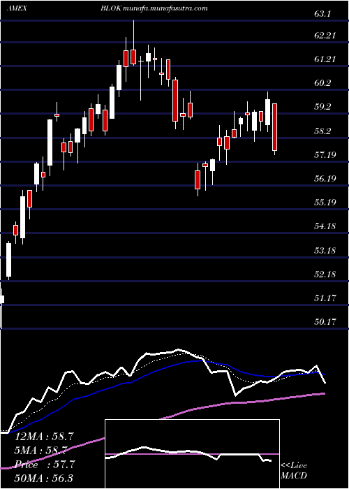Image resolution: width=349 pixels, height=489 pixels.
Task: Click the 61.21 price axis label
Action: 325,59
